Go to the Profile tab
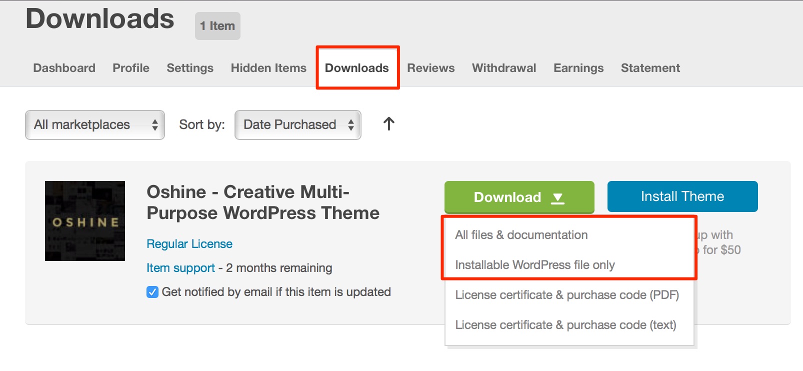This screenshot has width=803, height=371. click(131, 68)
